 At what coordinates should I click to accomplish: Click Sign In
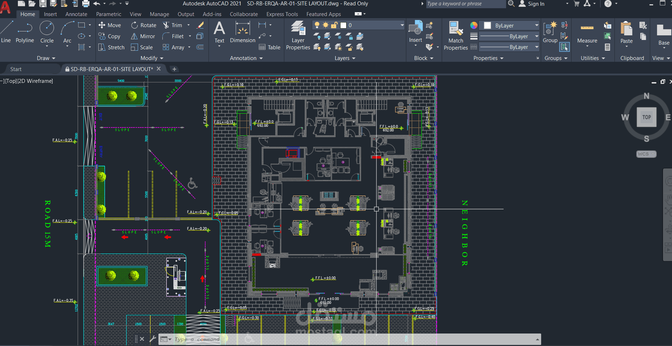[x=532, y=4]
